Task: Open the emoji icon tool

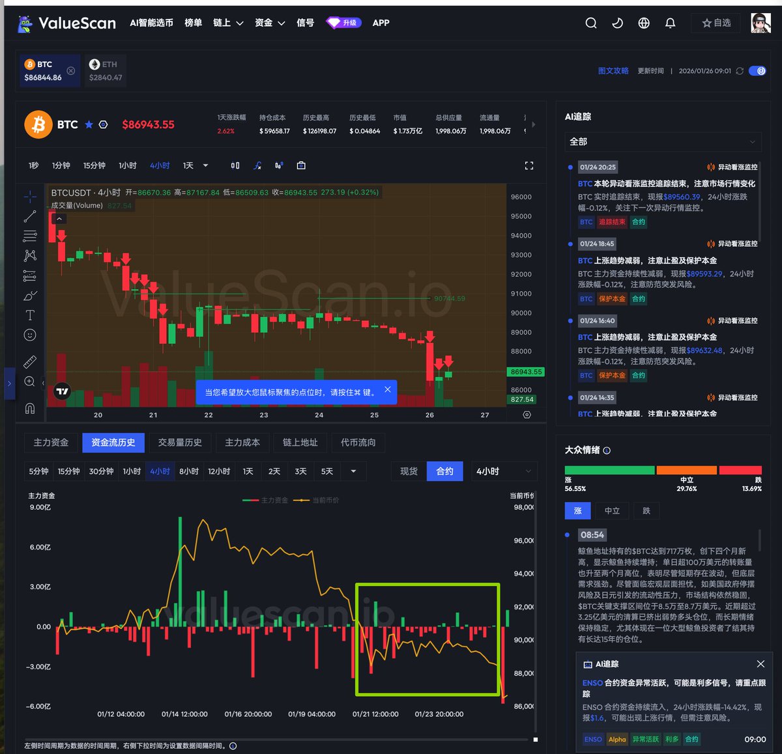Action: [x=30, y=335]
